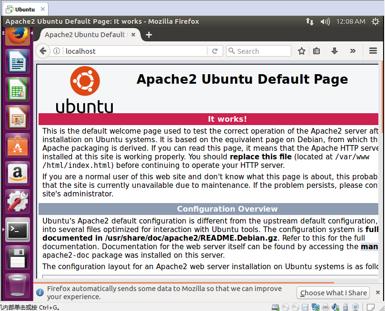Click the localhost address bar
Screen dimensions: 385x311
135,51
